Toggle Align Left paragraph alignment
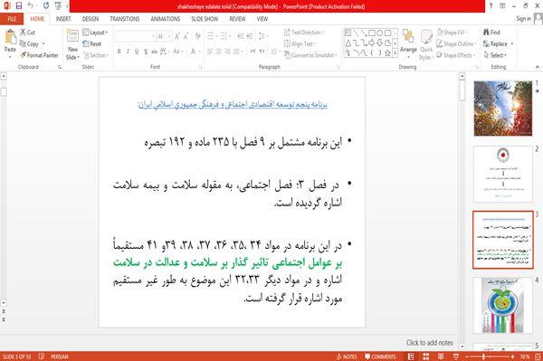This screenshot has height=361, width=543. tap(210, 52)
